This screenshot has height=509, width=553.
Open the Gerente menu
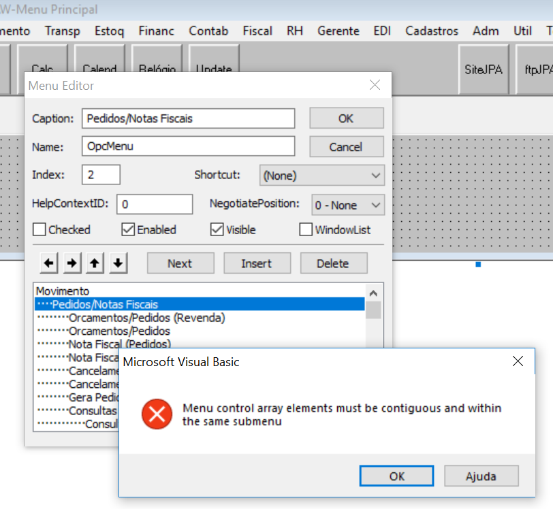coord(338,31)
